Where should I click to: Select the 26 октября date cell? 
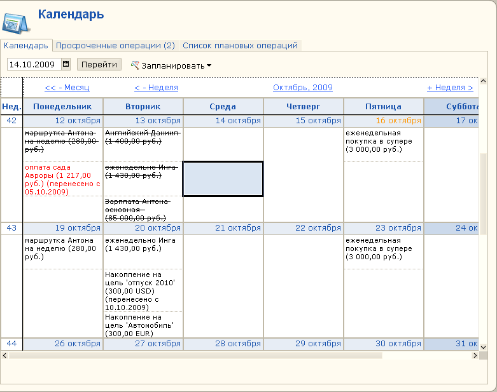pyautogui.click(x=63, y=344)
